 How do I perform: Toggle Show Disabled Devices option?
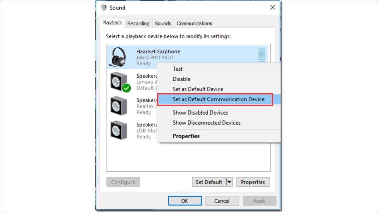[x=200, y=112]
